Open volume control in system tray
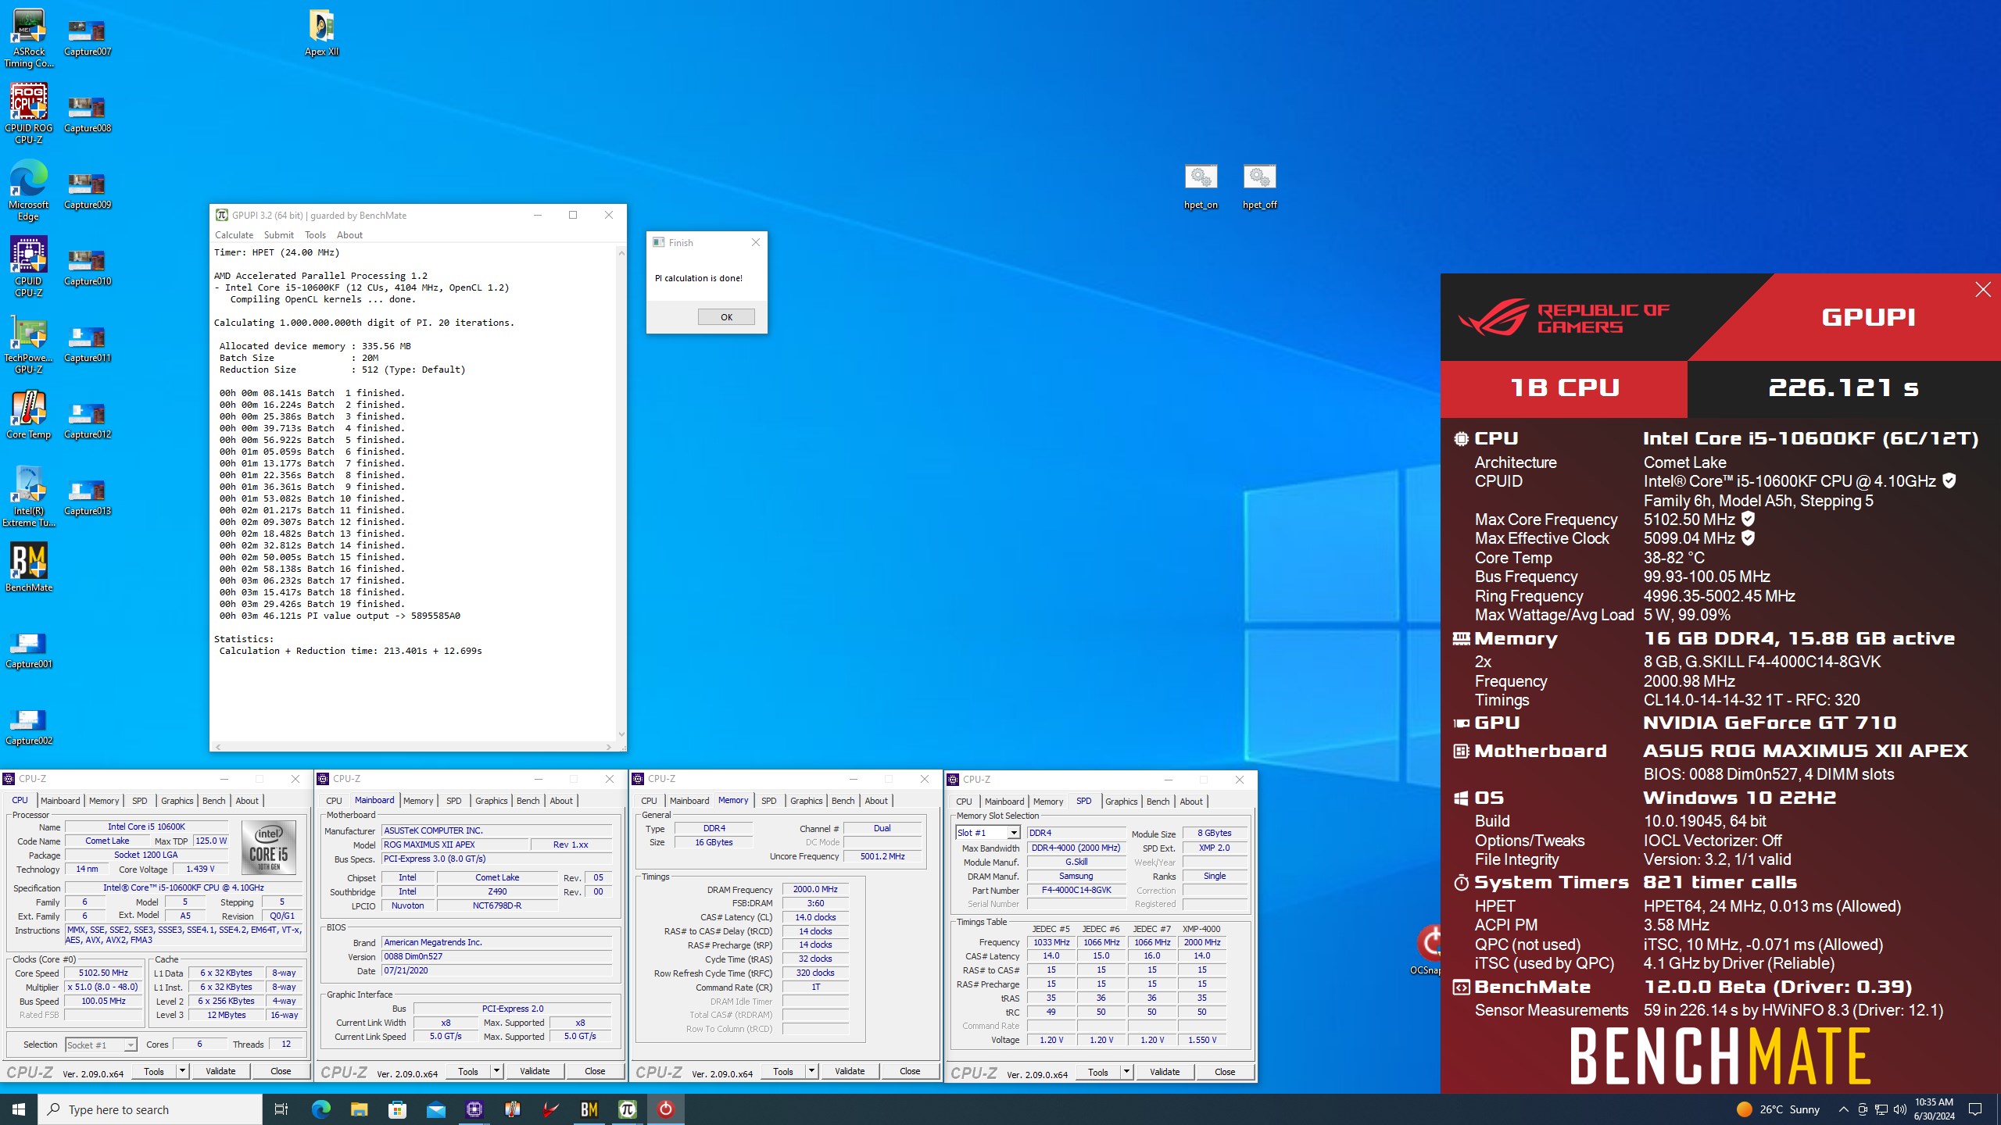Screen dimensions: 2001x1125 coord(1899,1109)
